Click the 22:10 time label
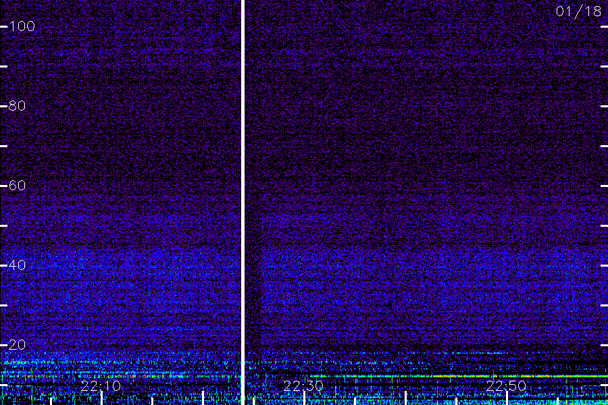Image resolution: width=608 pixels, height=405 pixels. point(101,386)
